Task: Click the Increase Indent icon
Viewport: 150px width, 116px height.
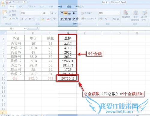Action: coord(77,18)
